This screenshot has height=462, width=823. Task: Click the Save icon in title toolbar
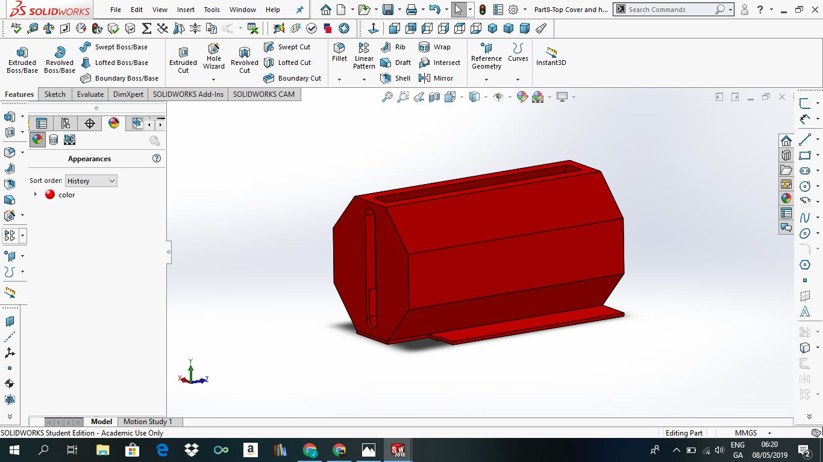point(388,10)
